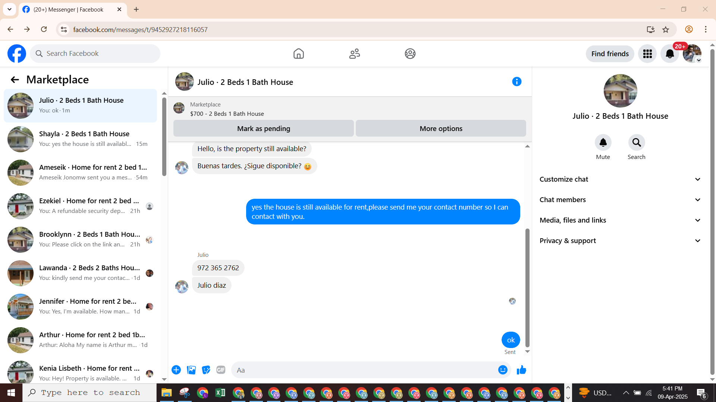Click the browser address bar URL
The width and height of the screenshot is (716, 402).
click(x=140, y=29)
